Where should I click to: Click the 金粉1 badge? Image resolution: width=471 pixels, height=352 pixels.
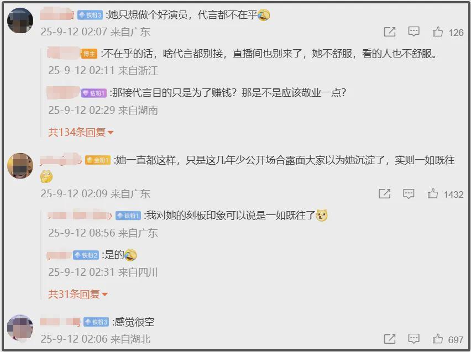(x=98, y=160)
